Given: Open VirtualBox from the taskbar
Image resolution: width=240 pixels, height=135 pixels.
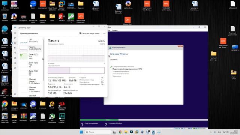Looking at the screenshot, I should click(x=142, y=132).
